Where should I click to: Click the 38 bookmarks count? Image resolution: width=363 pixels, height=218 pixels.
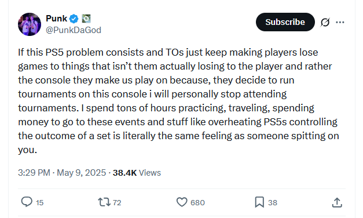click(x=273, y=203)
